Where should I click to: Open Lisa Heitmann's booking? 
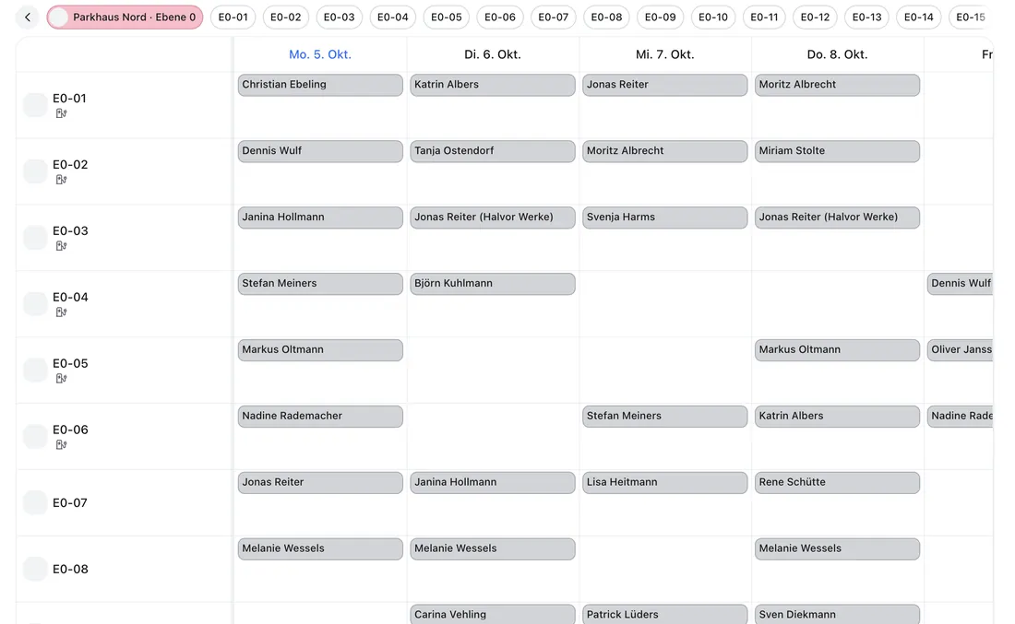click(664, 482)
